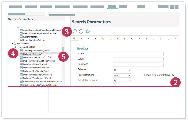Click the pencil icon beside Edit
Image resolution: width=188 pixels, height=121 pixels.
pyautogui.click(x=44, y=57)
